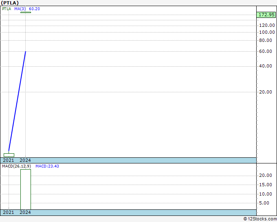Click the 2021 candlestick at the chart bottom
277x222 pixels.
coord(9,155)
